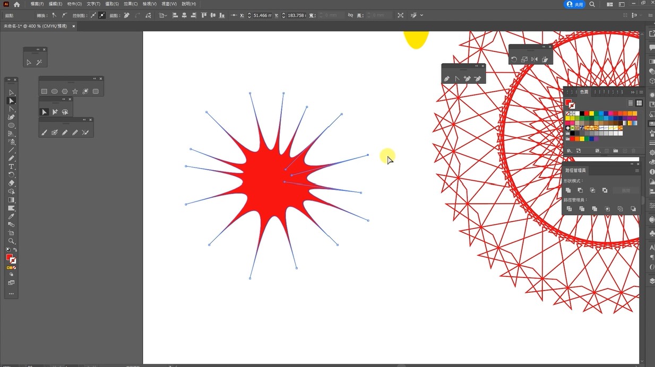Swap the fill and stroke colors
655x367 pixels.
tap(15, 250)
